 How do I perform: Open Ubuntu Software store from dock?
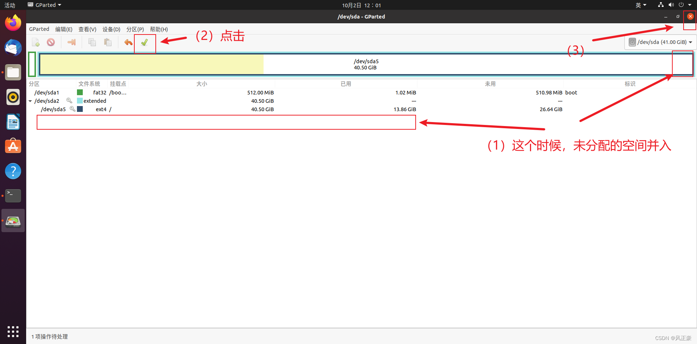tap(13, 146)
